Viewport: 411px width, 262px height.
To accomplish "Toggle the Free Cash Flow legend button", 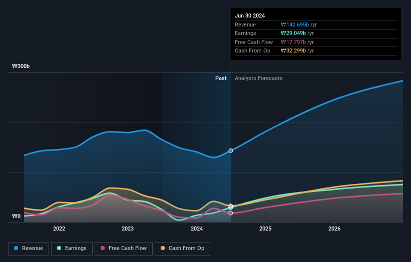I will (124, 248).
